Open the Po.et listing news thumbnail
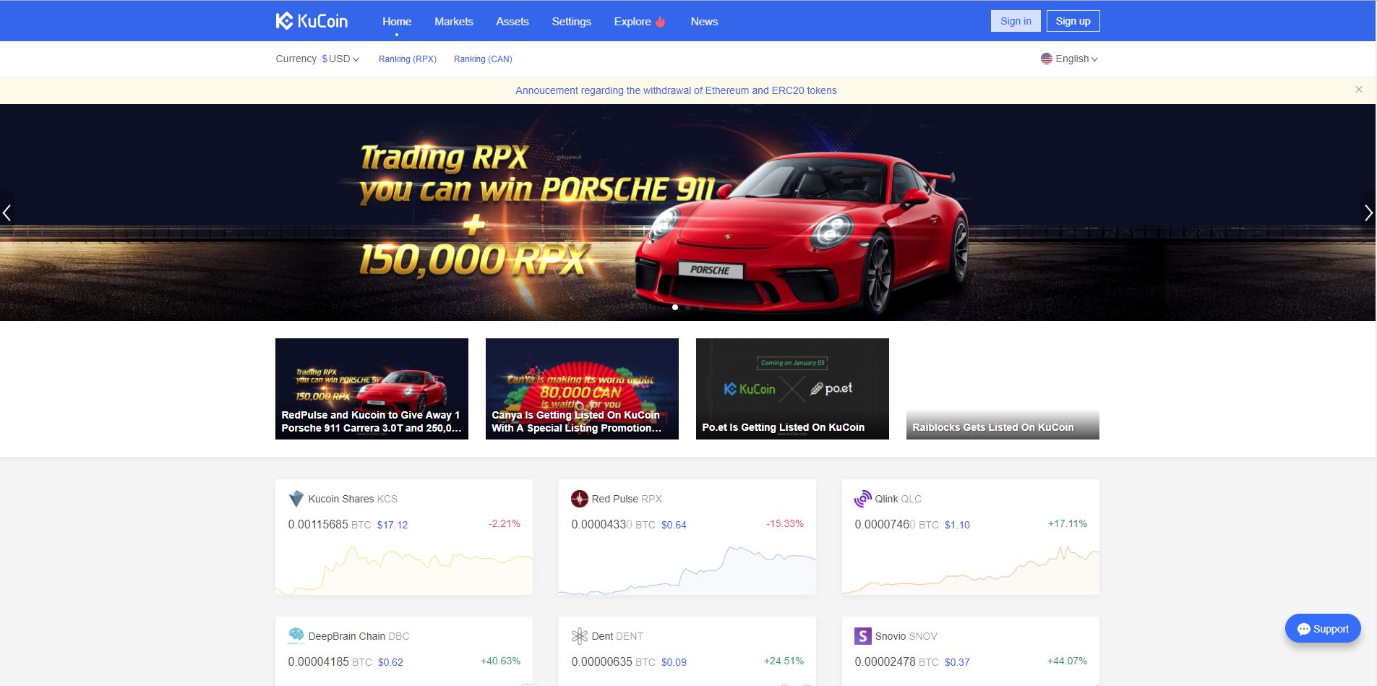The image size is (1377, 686). click(792, 388)
